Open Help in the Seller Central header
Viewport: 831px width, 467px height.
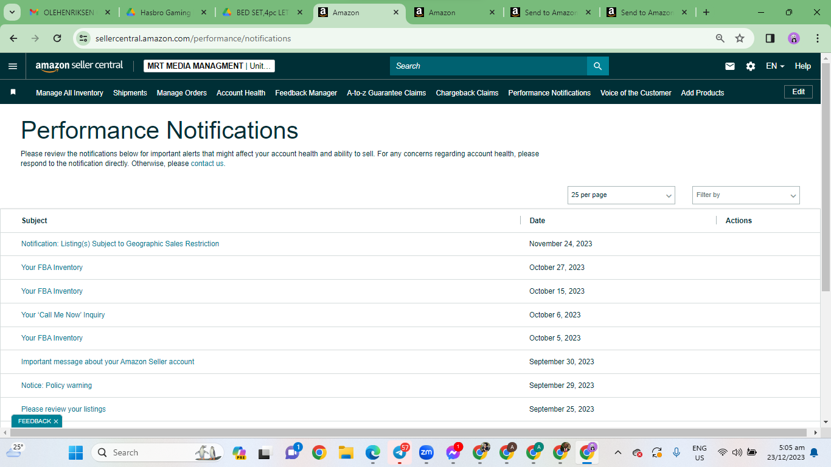(x=803, y=66)
